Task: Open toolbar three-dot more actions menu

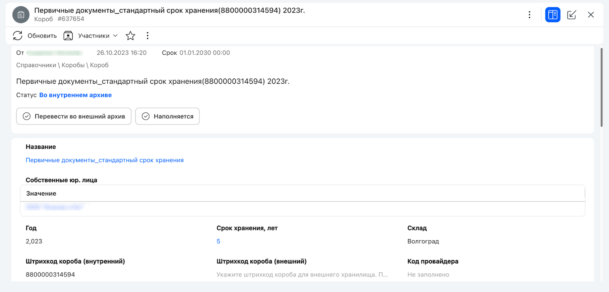Action: pos(148,36)
